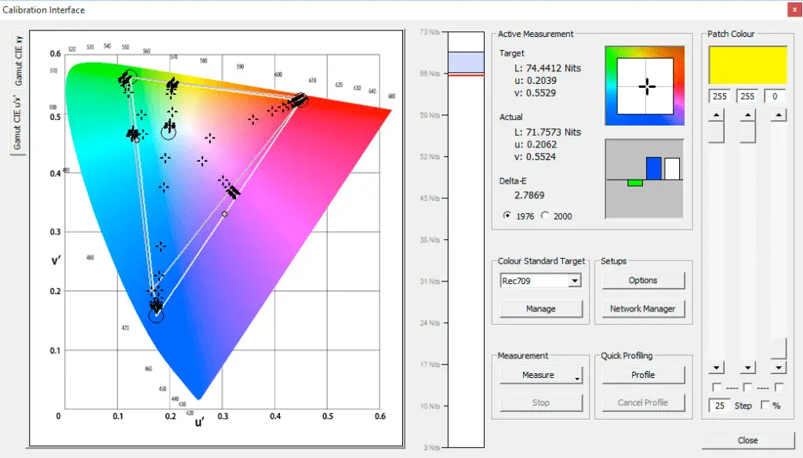This screenshot has height=458, width=803.
Task: Open the Colour Standard Target dropdown showing Rec709
Action: (575, 280)
